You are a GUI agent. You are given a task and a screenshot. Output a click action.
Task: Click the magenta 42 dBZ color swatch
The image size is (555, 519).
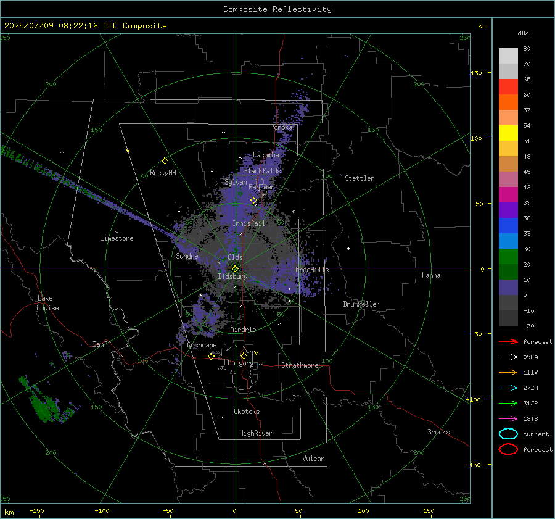[x=508, y=194]
